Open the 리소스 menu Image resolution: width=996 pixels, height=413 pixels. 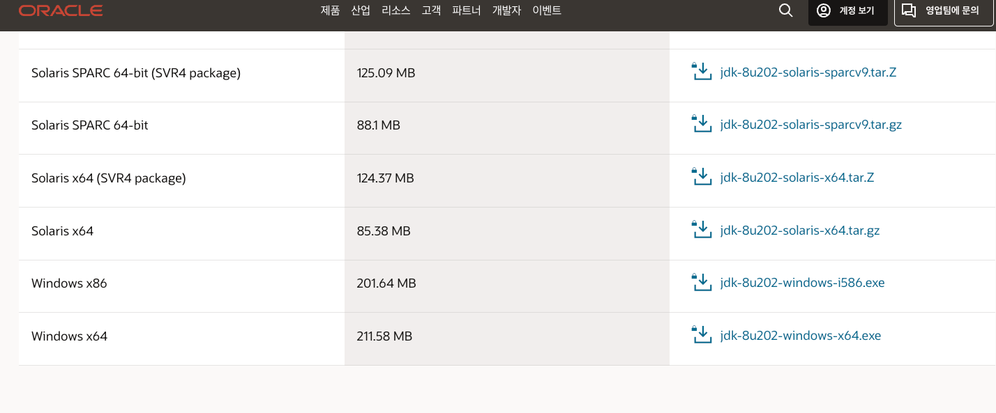[x=396, y=10]
